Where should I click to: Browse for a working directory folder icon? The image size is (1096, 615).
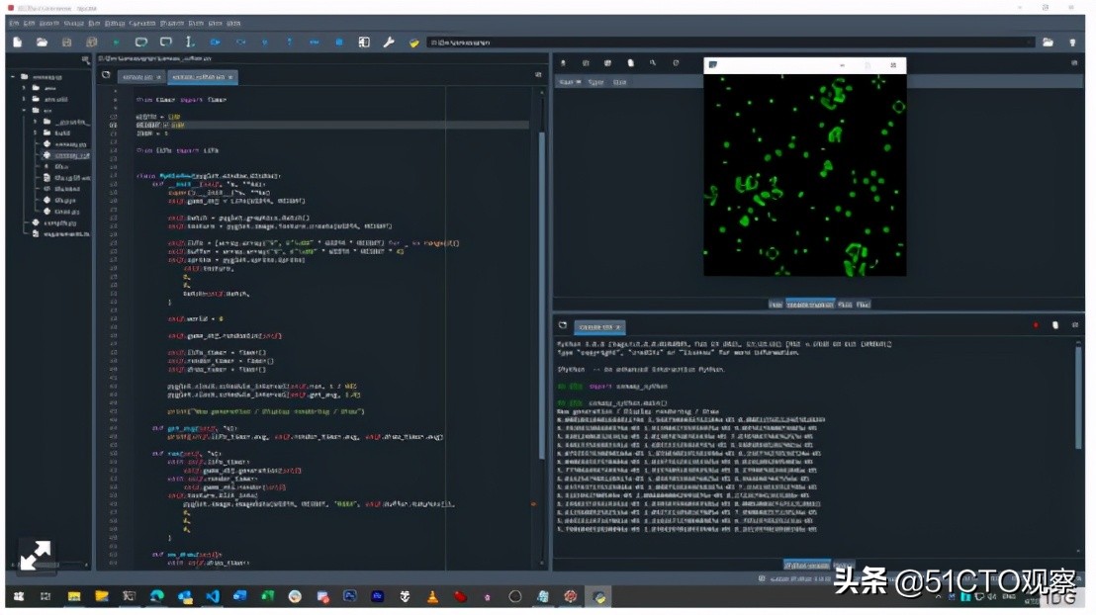coord(1048,43)
